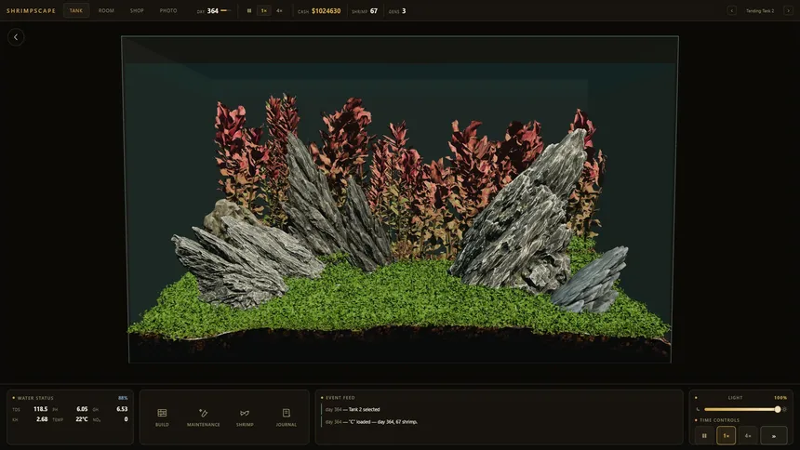Pause time in the Time Controls panel

click(x=704, y=436)
